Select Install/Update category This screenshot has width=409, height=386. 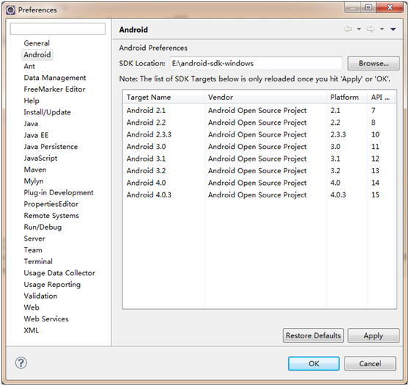[x=47, y=112]
